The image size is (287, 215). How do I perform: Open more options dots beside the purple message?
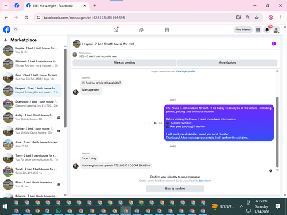tap(150, 123)
